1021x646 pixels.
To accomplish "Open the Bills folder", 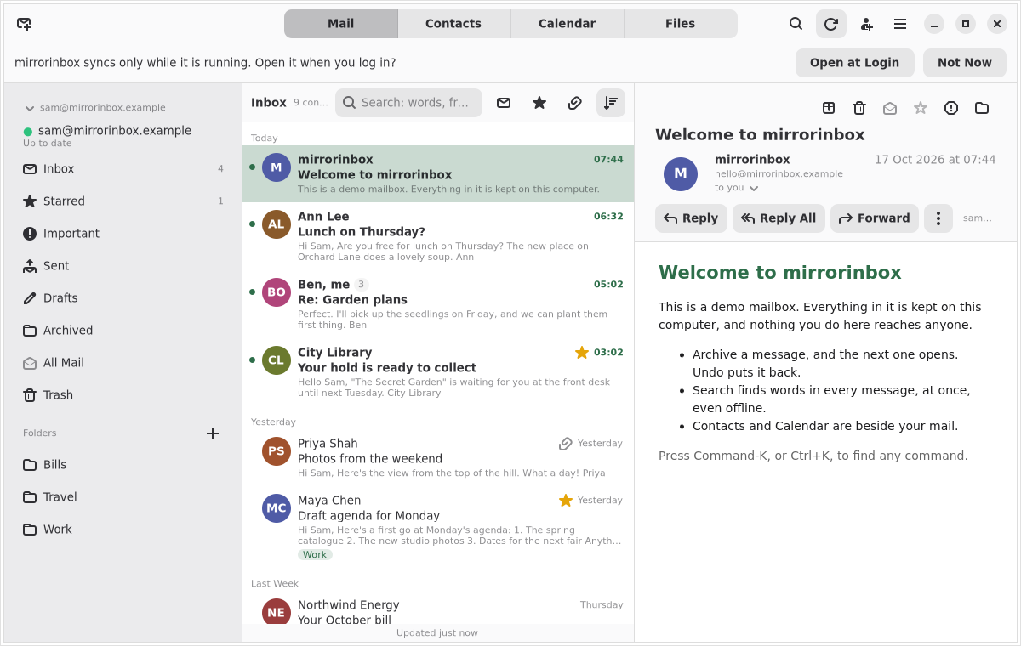I will pyautogui.click(x=123, y=465).
